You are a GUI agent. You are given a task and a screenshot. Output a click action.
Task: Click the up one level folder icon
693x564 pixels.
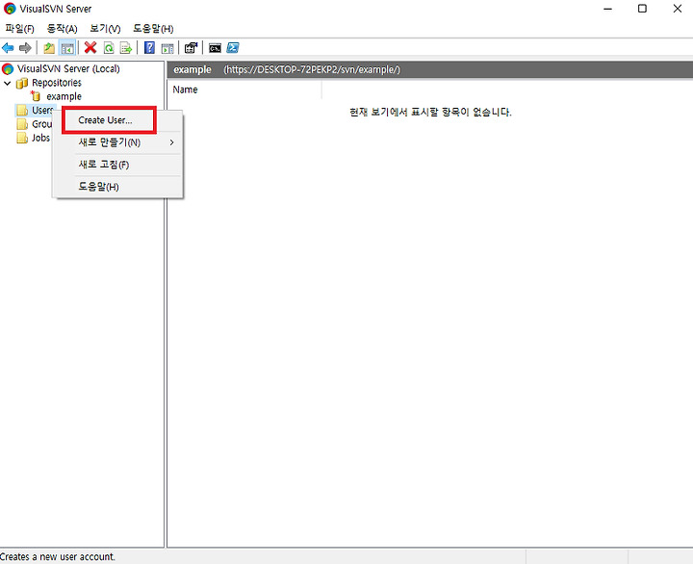tap(49, 48)
